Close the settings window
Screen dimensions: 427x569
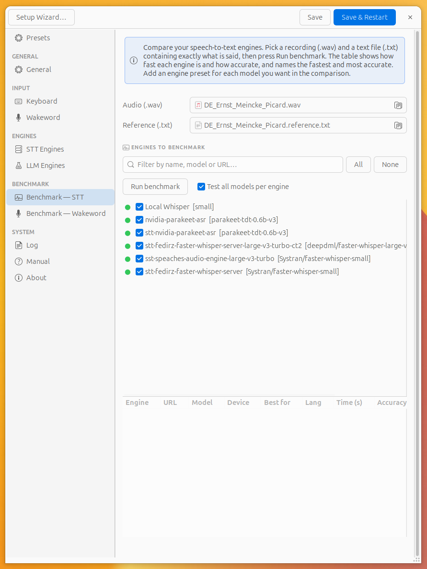(x=410, y=17)
